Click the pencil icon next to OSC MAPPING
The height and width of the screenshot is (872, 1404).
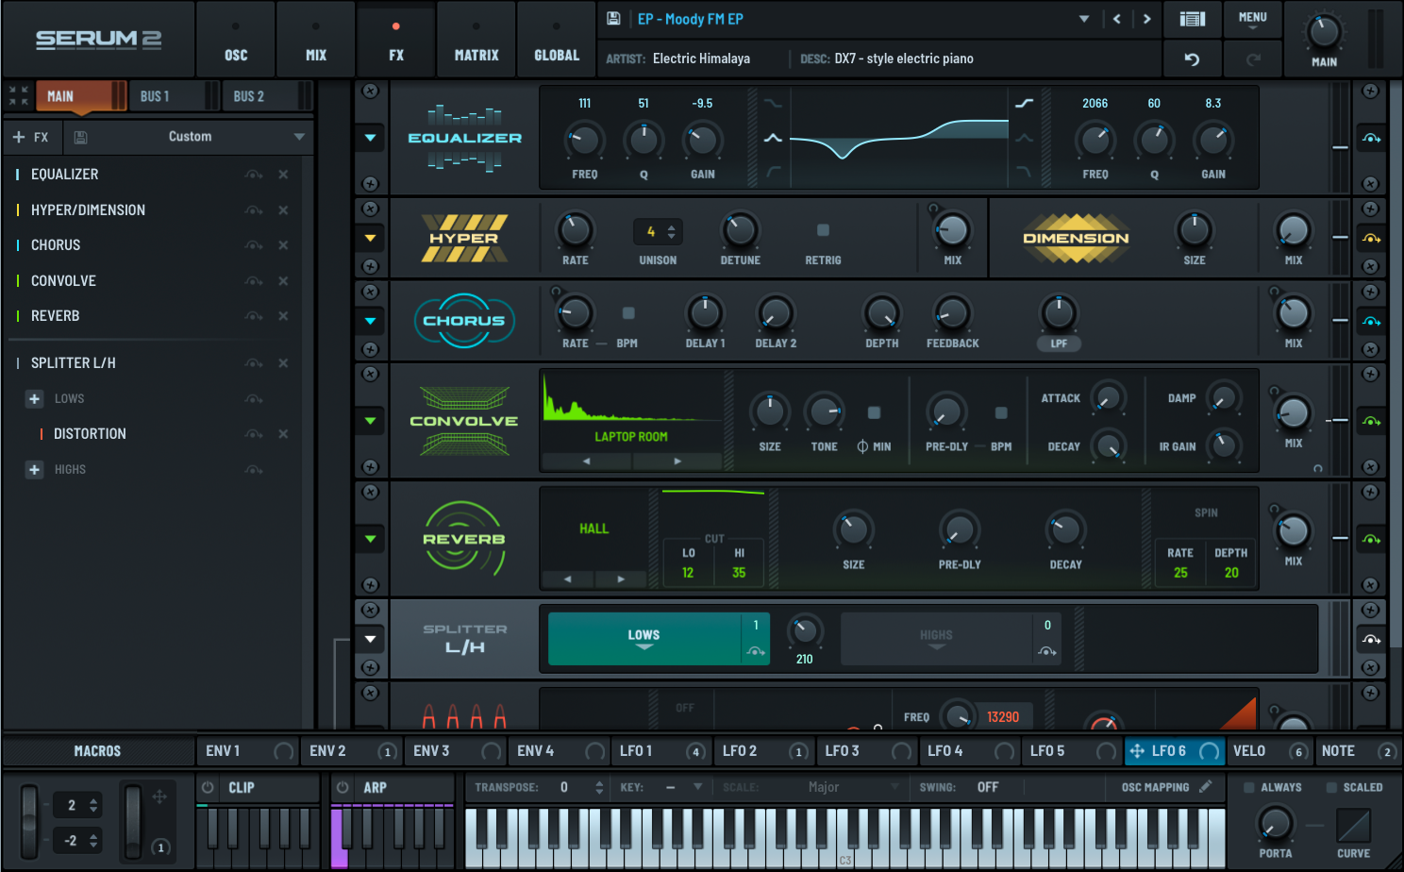(1205, 787)
